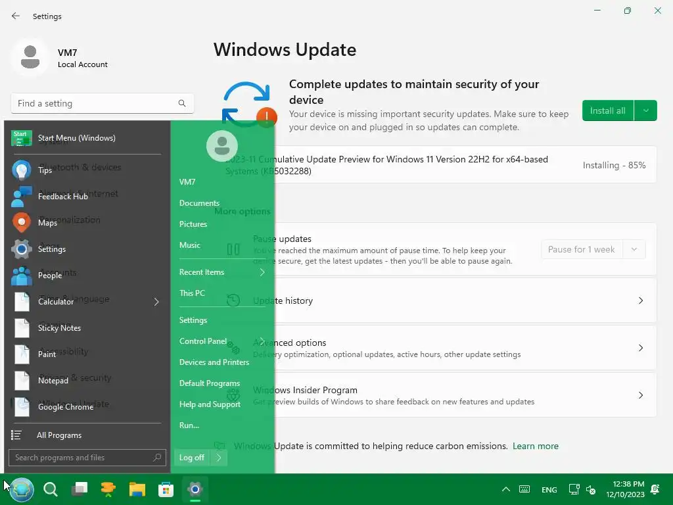This screenshot has width=673, height=505.
Task: Click the Install all button
Action: point(608,110)
